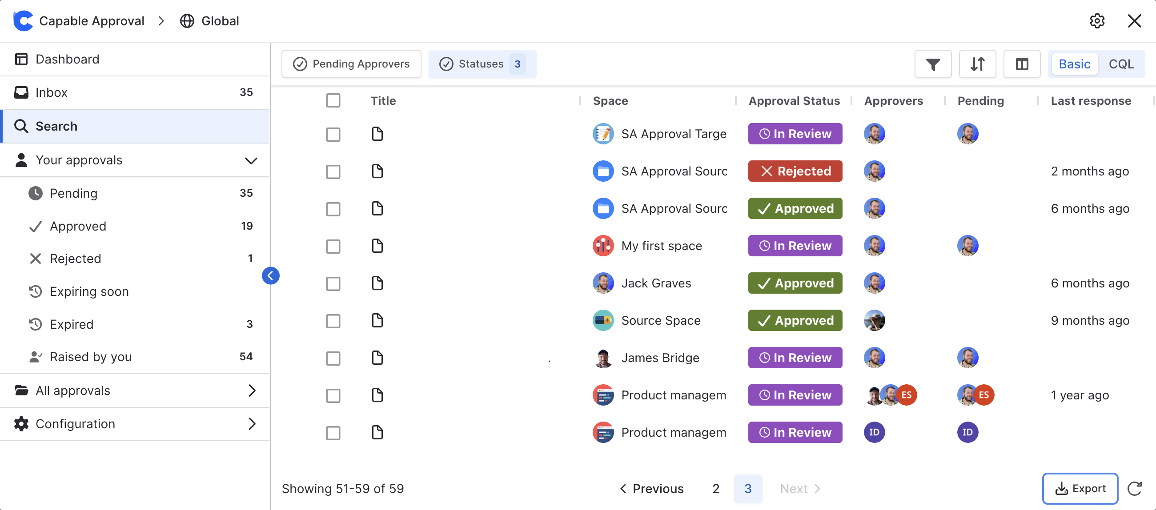Open the filter funnel icon

932,64
